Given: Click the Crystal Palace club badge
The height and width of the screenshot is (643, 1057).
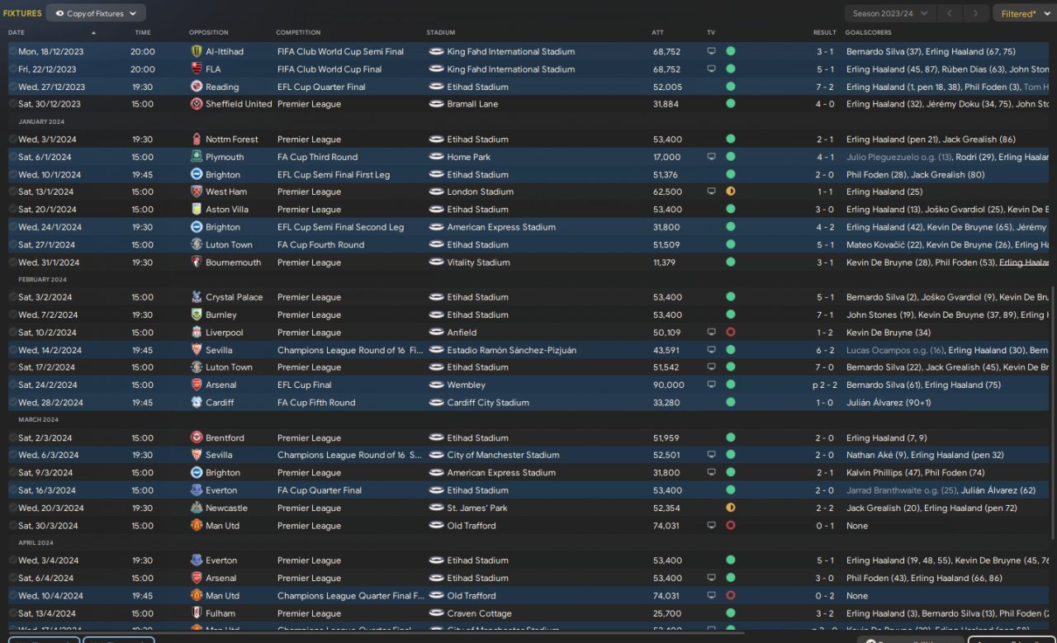Looking at the screenshot, I should pos(197,297).
